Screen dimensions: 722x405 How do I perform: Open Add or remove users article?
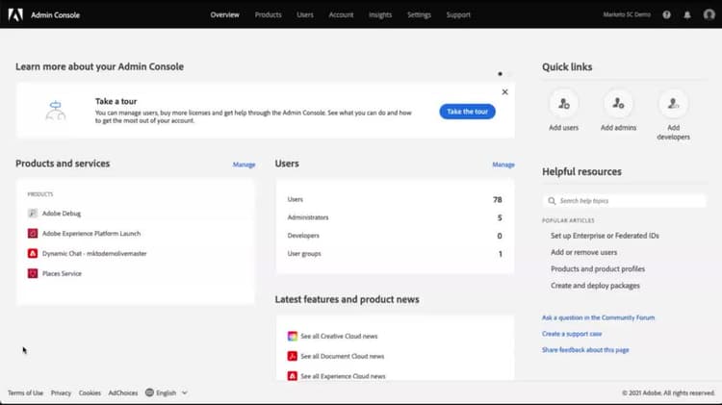584,252
